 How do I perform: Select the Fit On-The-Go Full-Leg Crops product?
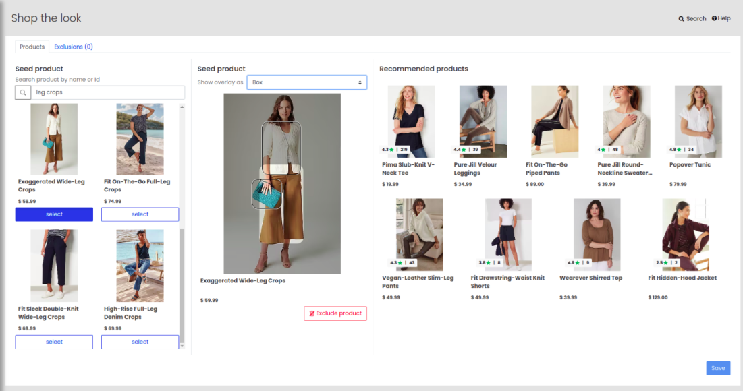click(x=140, y=214)
